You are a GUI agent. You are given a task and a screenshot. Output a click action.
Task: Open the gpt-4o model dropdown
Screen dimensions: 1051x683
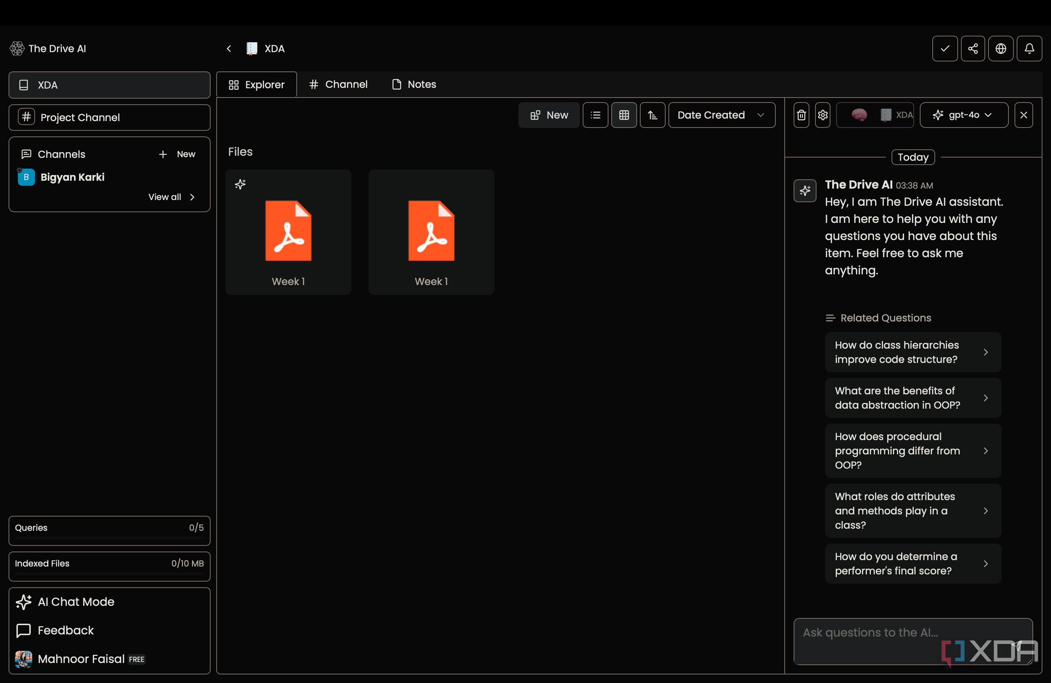[x=964, y=115]
